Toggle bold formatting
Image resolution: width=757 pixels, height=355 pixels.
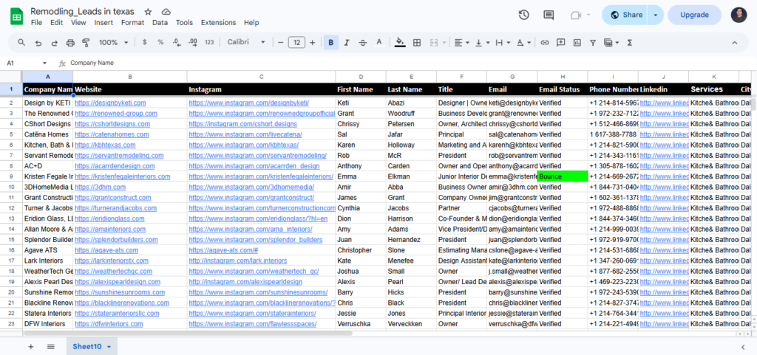(x=330, y=42)
